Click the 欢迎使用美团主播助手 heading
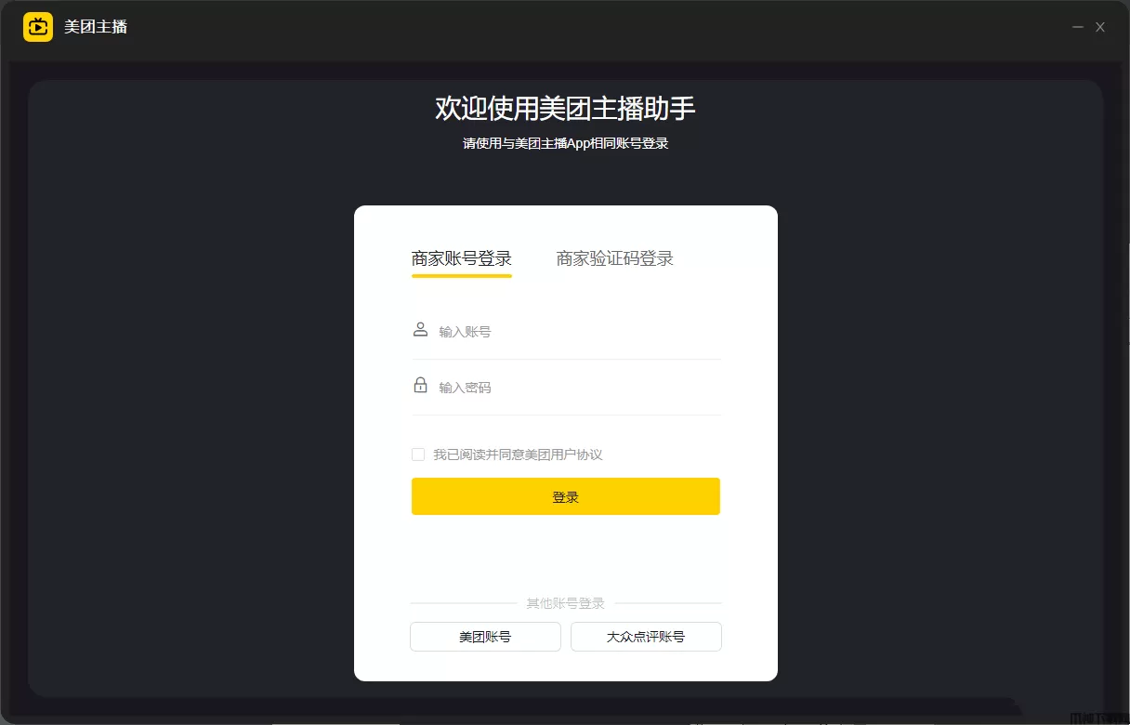The height and width of the screenshot is (725, 1130). (x=565, y=108)
